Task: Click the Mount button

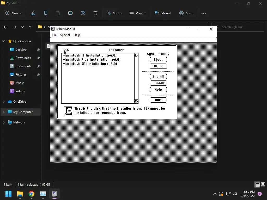Action: tap(163, 13)
